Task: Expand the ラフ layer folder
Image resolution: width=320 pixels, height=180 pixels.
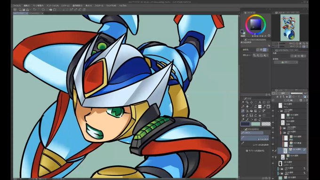Action: click(x=280, y=169)
